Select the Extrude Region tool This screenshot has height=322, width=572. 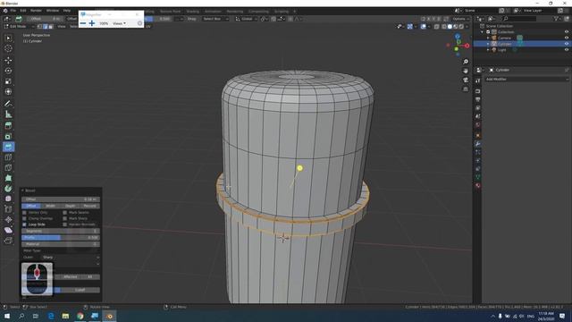[8, 125]
